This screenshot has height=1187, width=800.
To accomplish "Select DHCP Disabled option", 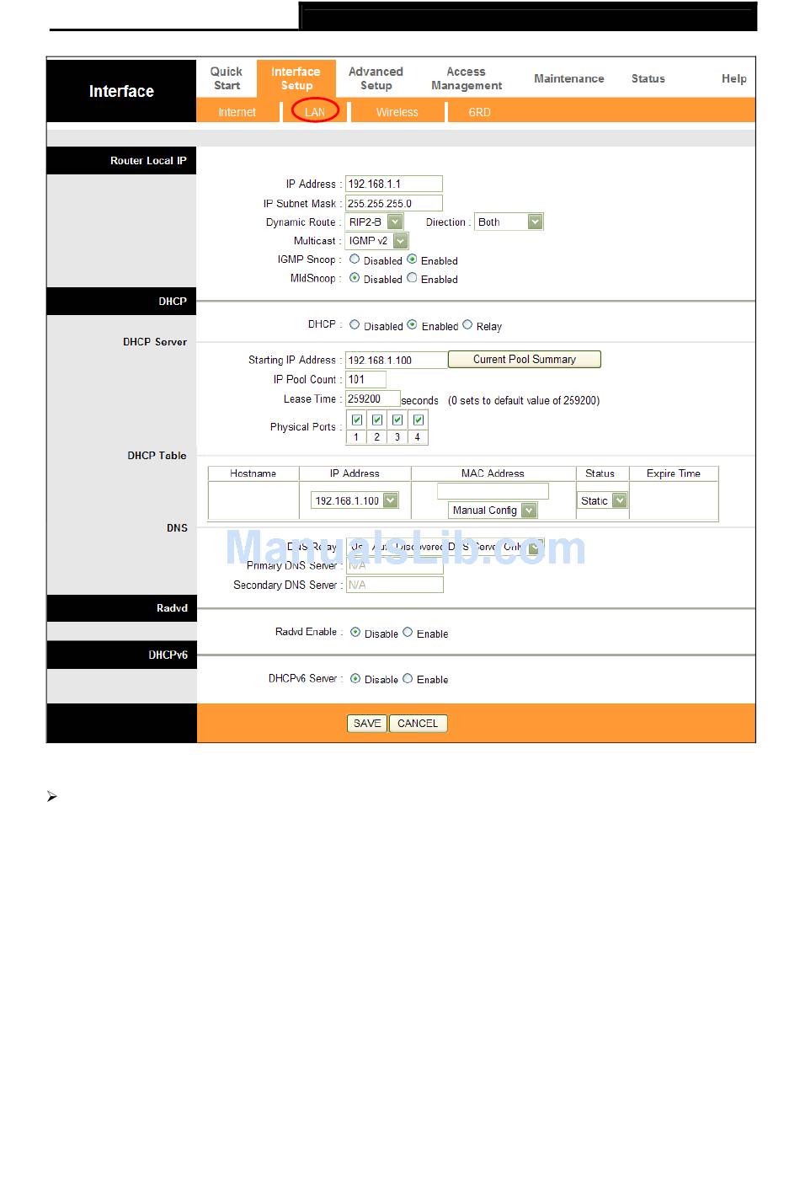I will [x=355, y=325].
